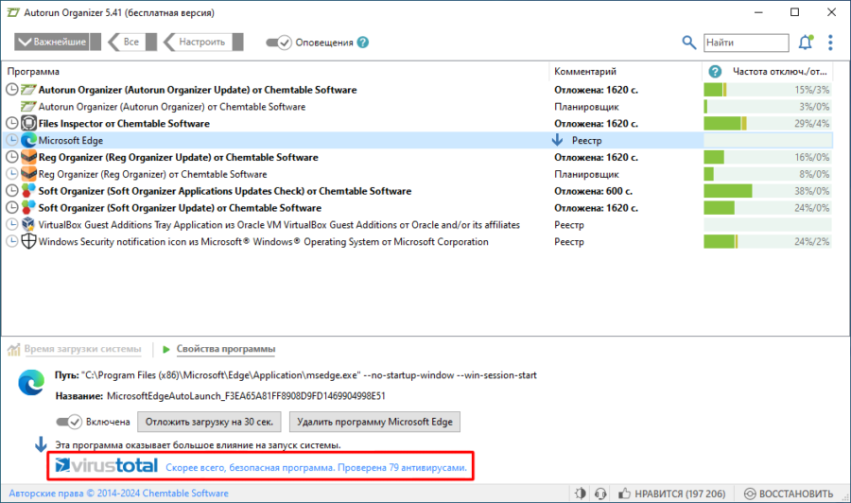Click the clock icon of Autorun Organizer Update row
This screenshot has width=851, height=503.
(12, 90)
